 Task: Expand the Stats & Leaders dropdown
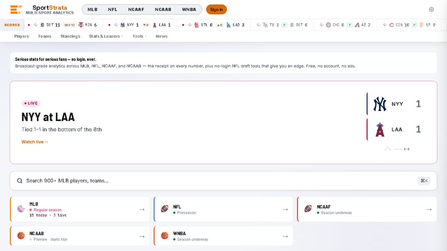pyautogui.click(x=106, y=36)
